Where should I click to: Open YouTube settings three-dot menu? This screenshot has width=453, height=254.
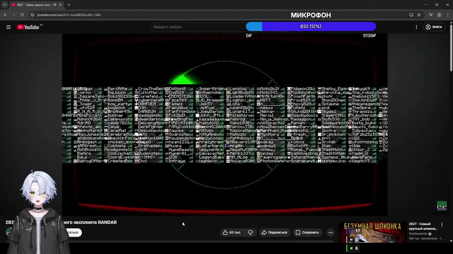[x=416, y=27]
